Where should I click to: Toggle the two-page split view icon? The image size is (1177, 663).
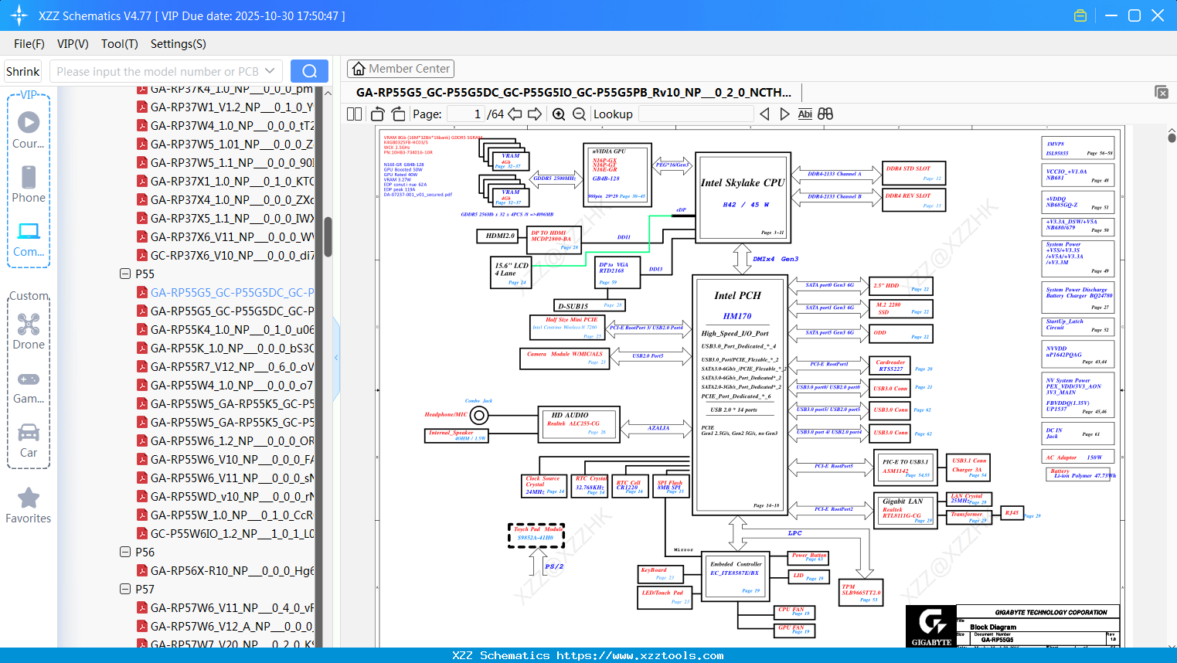[355, 114]
